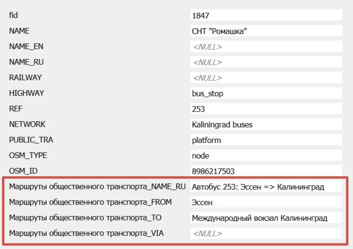Click the Маршруты общественного транспорта_NAME_RU label

coord(97,187)
